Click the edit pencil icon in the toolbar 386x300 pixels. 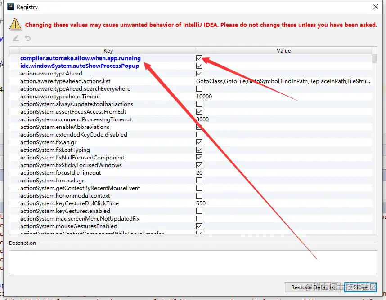pos(16,38)
